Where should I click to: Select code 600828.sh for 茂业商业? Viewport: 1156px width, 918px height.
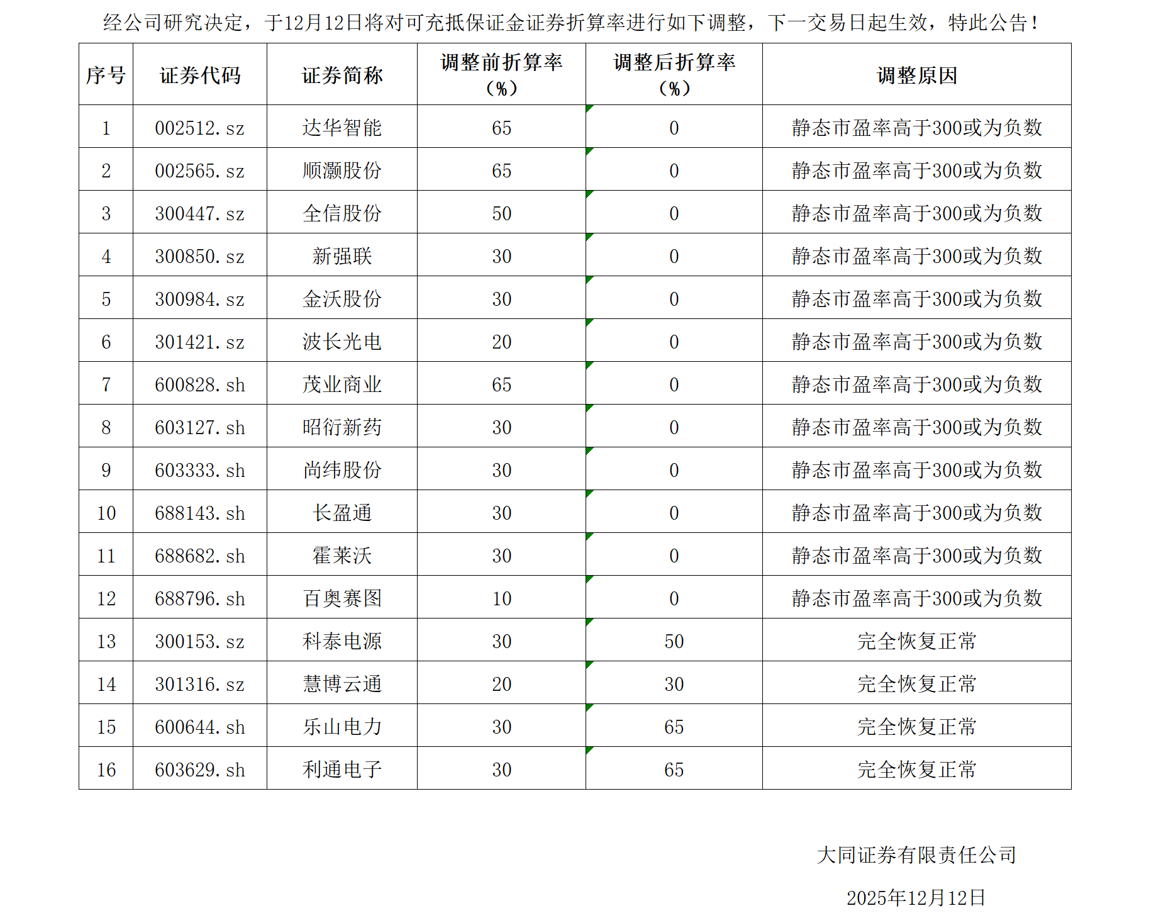tap(200, 384)
